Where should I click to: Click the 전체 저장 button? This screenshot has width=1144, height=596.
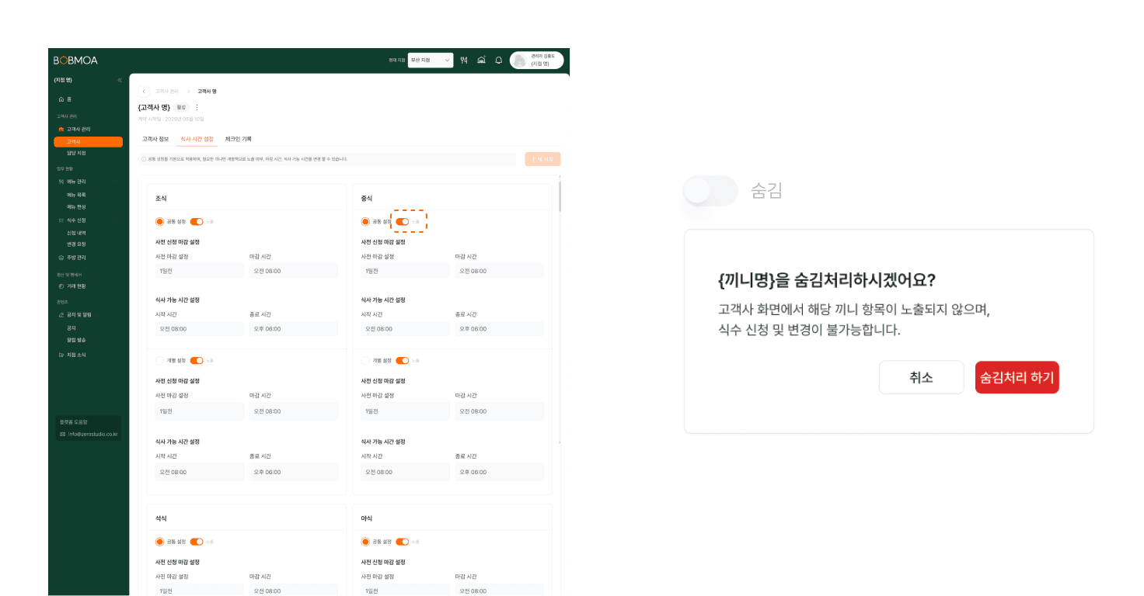[x=542, y=159]
